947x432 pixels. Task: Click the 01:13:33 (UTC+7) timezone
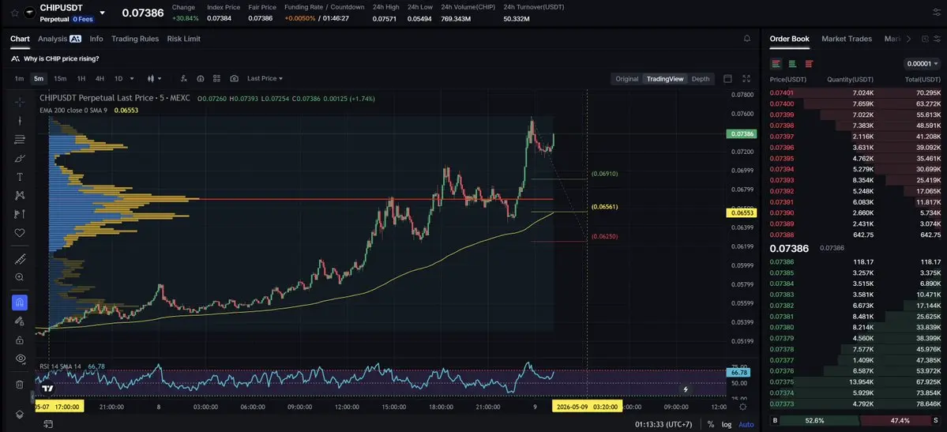pos(663,424)
